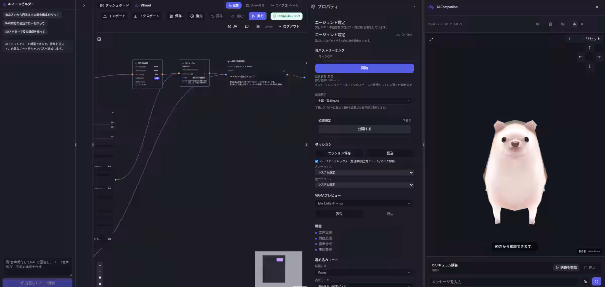Open the 入力デバイス システム既定 dropdown
This screenshot has height=287, width=605.
(x=364, y=172)
